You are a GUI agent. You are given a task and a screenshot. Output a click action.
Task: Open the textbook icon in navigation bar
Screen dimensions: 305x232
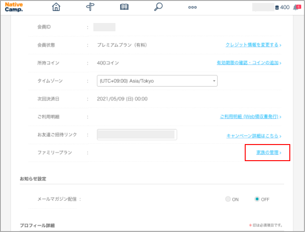[124, 7]
